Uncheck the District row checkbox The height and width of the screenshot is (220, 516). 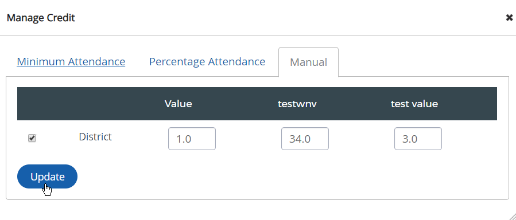[32, 138]
